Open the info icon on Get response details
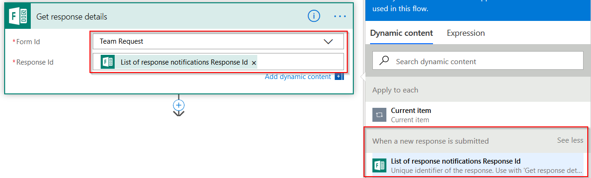Image resolution: width=591 pixels, height=178 pixels. [x=314, y=16]
